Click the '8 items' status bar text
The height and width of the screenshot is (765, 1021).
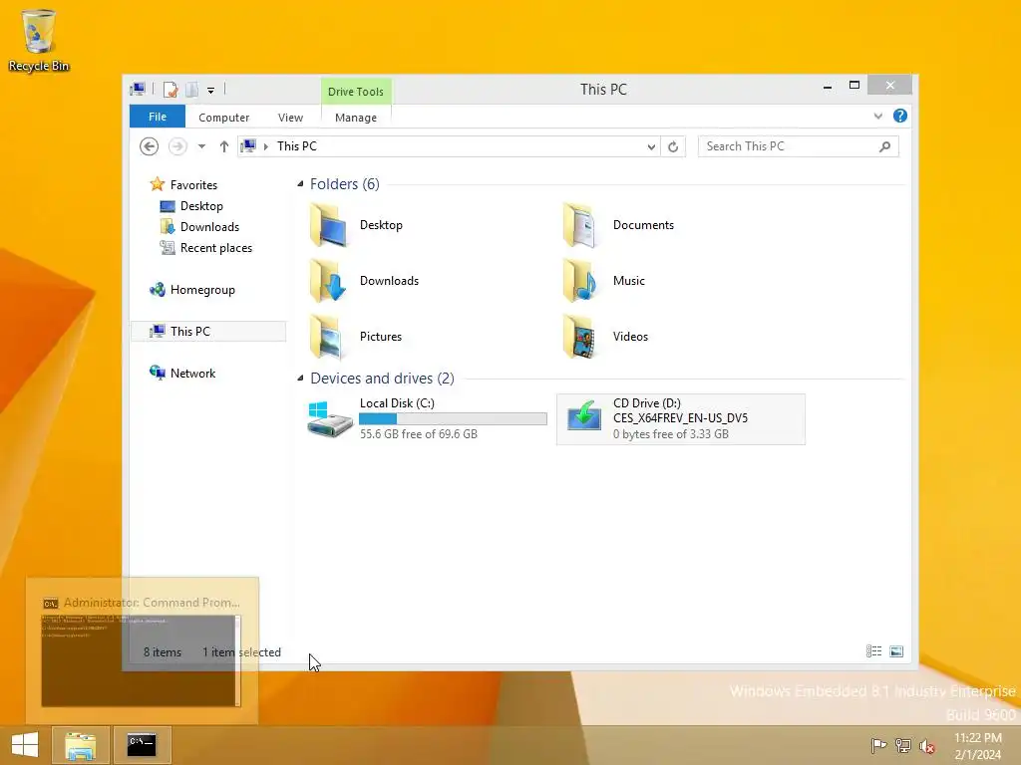[163, 651]
